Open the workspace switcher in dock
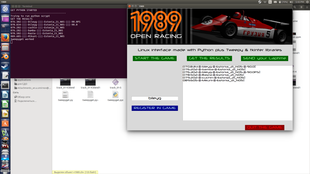The width and height of the screenshot is (310, 174). coord(5,28)
